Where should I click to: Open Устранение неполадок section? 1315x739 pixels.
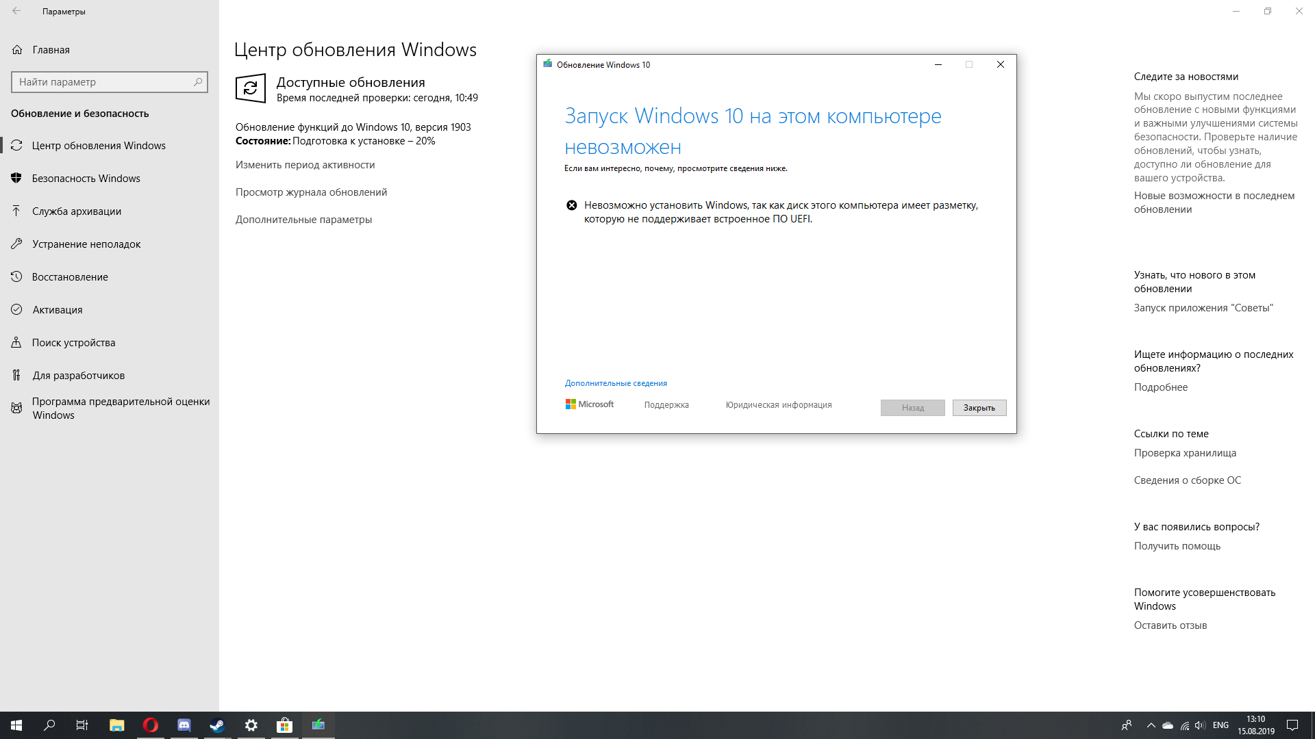point(110,244)
